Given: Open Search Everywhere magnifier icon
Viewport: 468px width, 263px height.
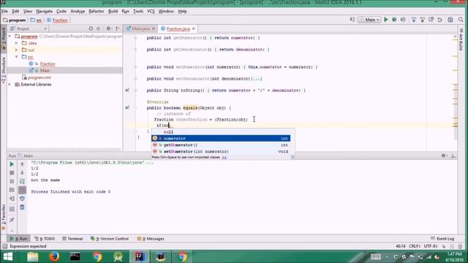Looking at the screenshot, I should pyautogui.click(x=461, y=20).
